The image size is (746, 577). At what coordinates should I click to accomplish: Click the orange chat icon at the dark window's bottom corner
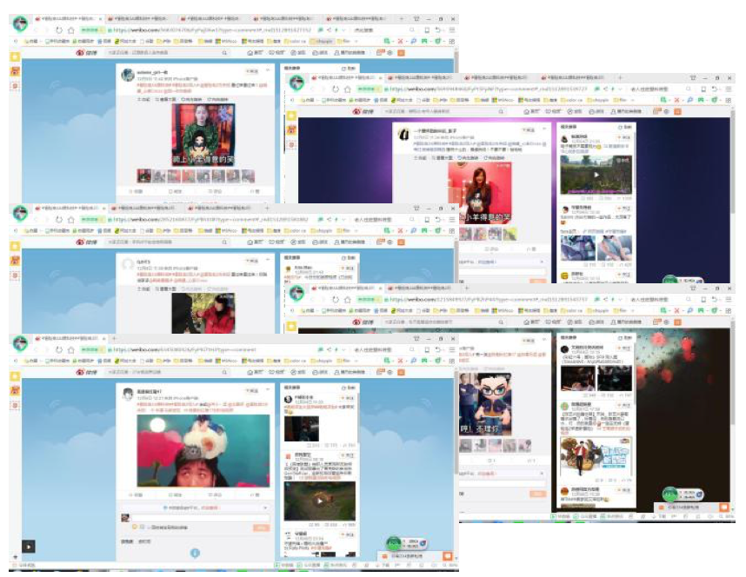coord(724,507)
